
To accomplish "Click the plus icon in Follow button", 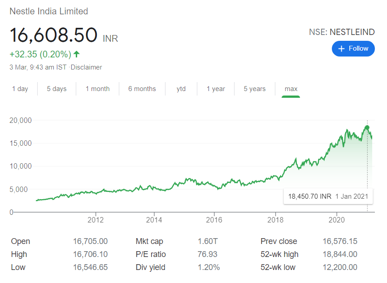I will (341, 48).
